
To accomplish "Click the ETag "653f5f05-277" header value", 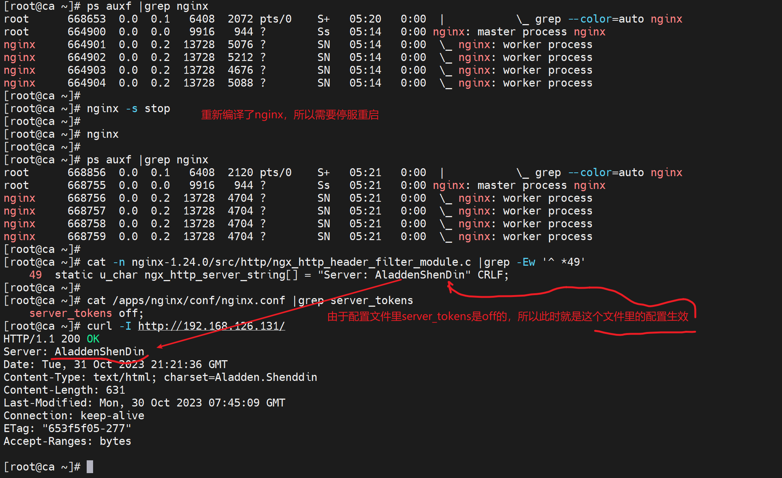I will (87, 428).
